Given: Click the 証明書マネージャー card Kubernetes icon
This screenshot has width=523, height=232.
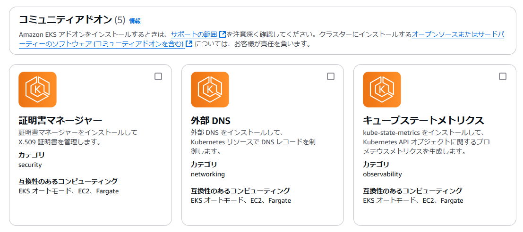Looking at the screenshot, I should 37,90.
